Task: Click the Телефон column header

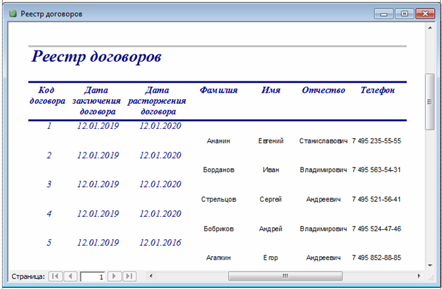Action: click(x=377, y=91)
